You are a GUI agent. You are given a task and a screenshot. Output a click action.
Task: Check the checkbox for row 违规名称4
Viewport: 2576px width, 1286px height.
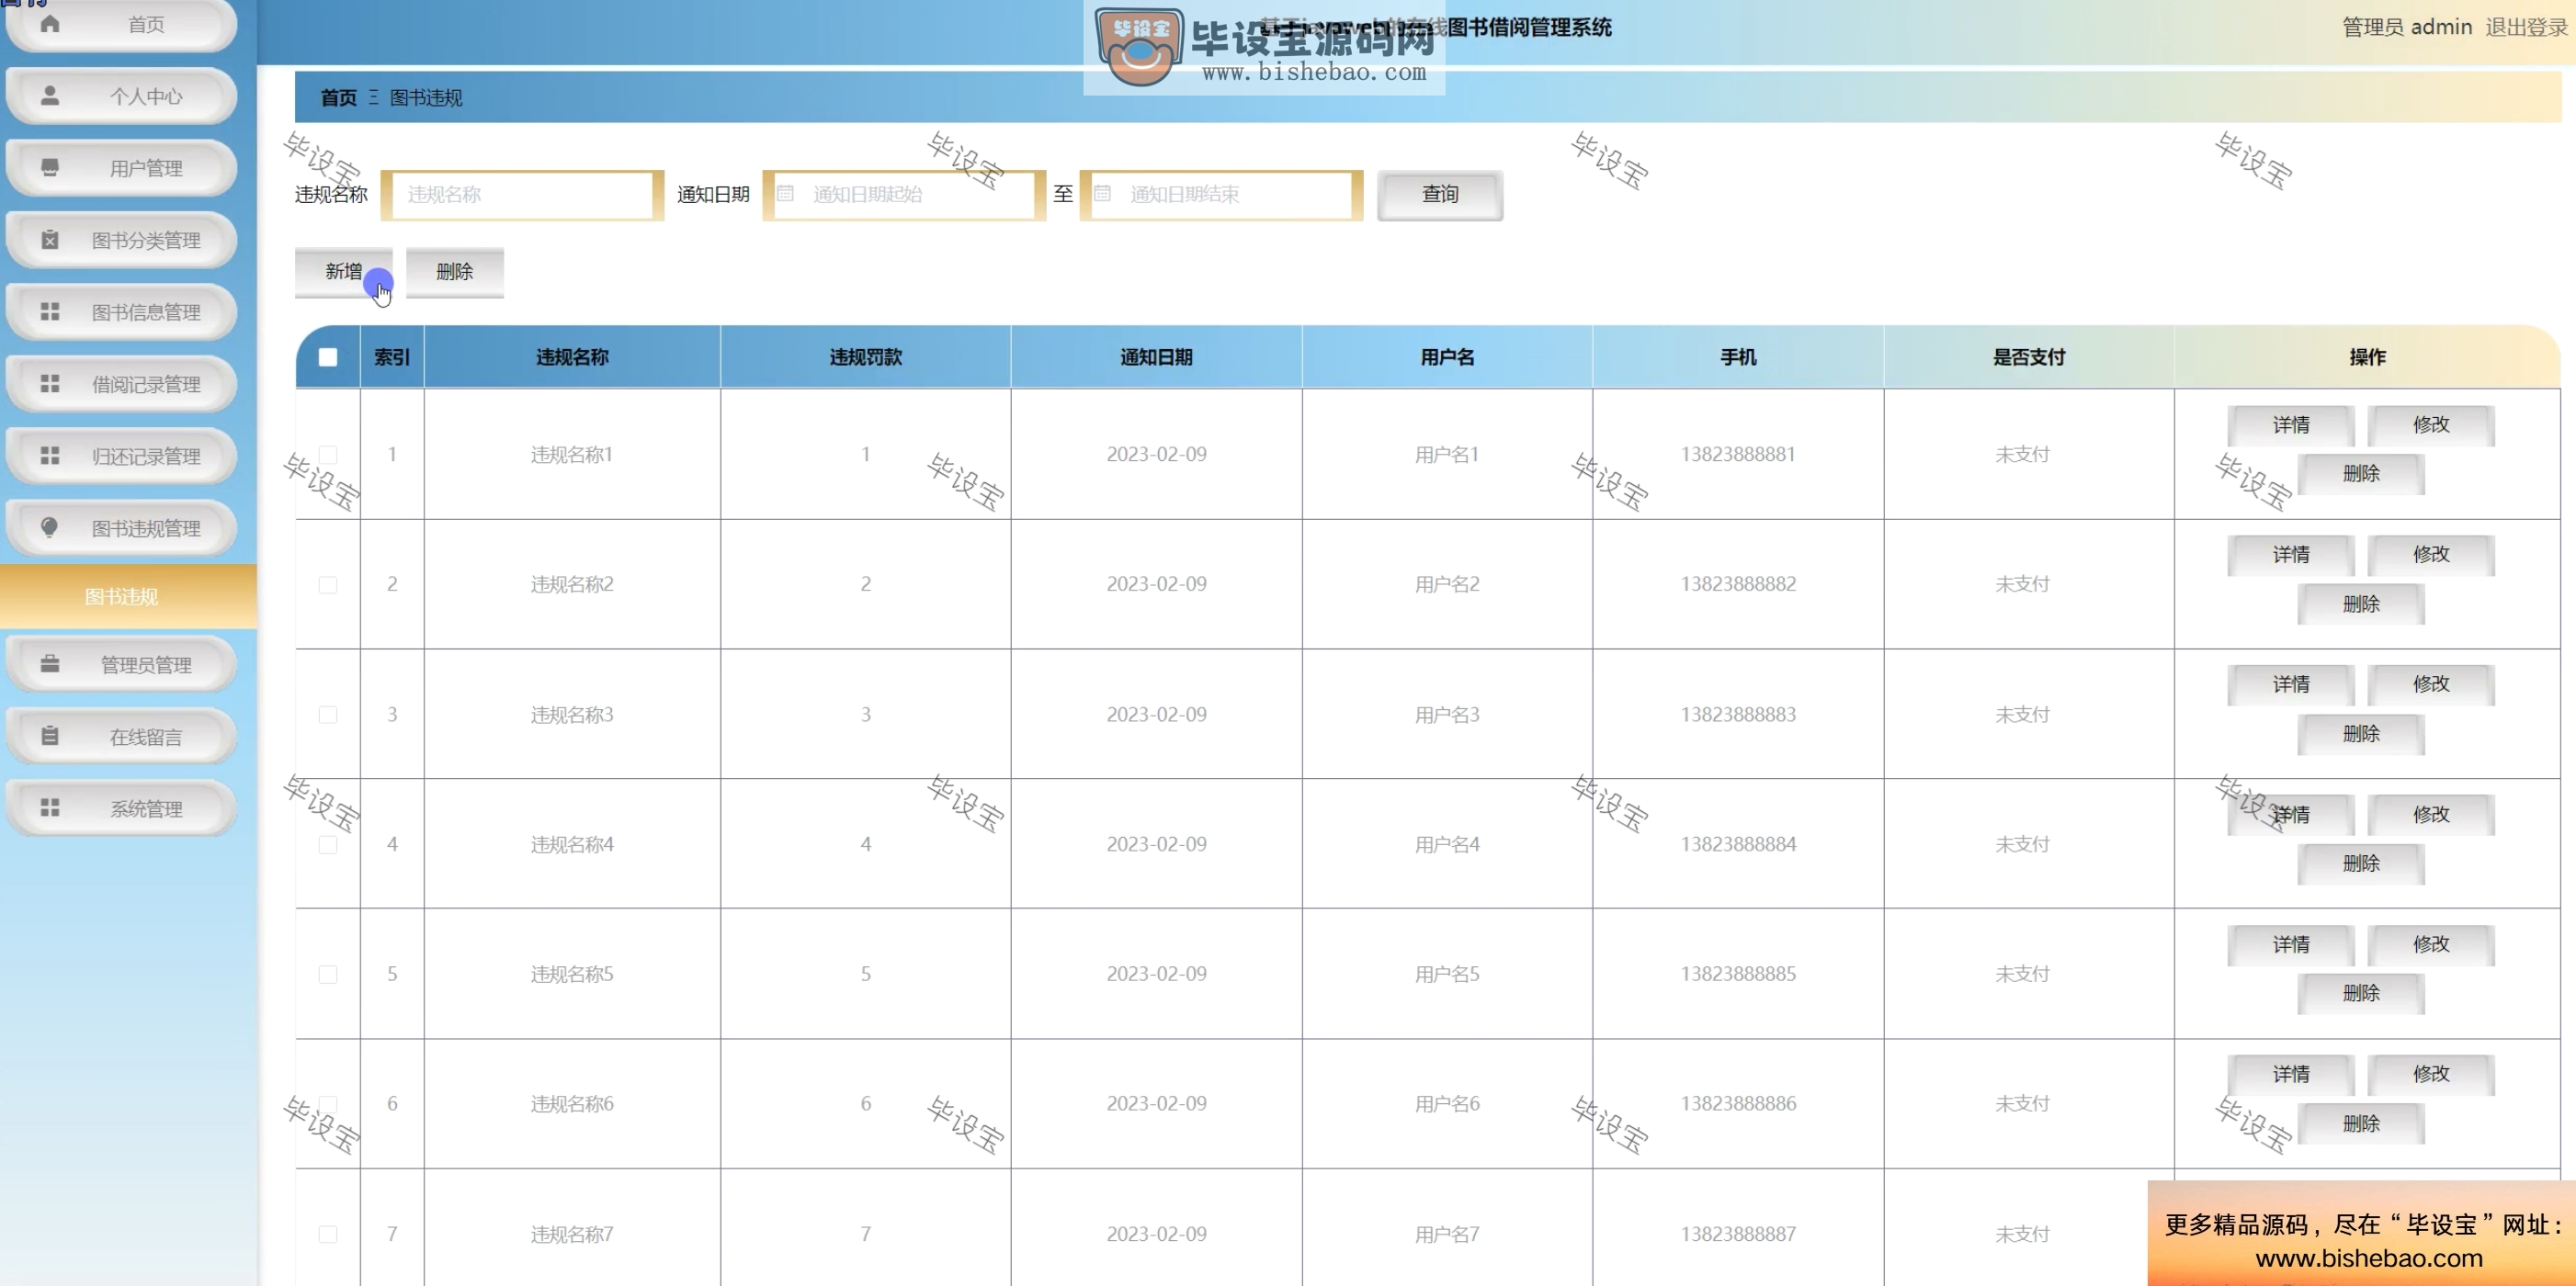328,844
